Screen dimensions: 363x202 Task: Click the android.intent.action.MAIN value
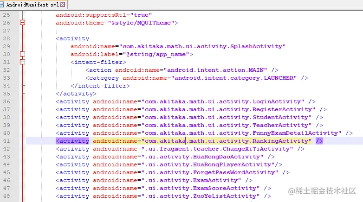(x=215, y=70)
